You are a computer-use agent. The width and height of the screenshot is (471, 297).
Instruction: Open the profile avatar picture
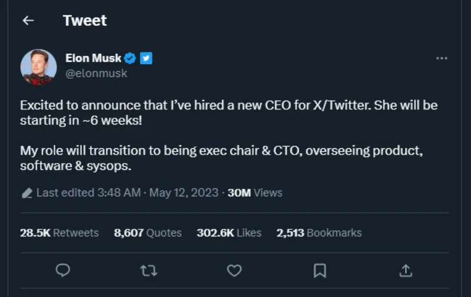click(38, 66)
